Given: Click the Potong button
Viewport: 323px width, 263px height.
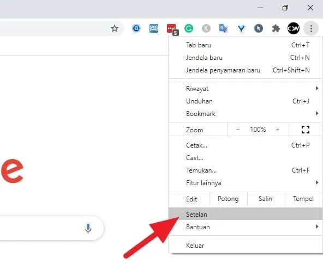Looking at the screenshot, I should coord(228,199).
